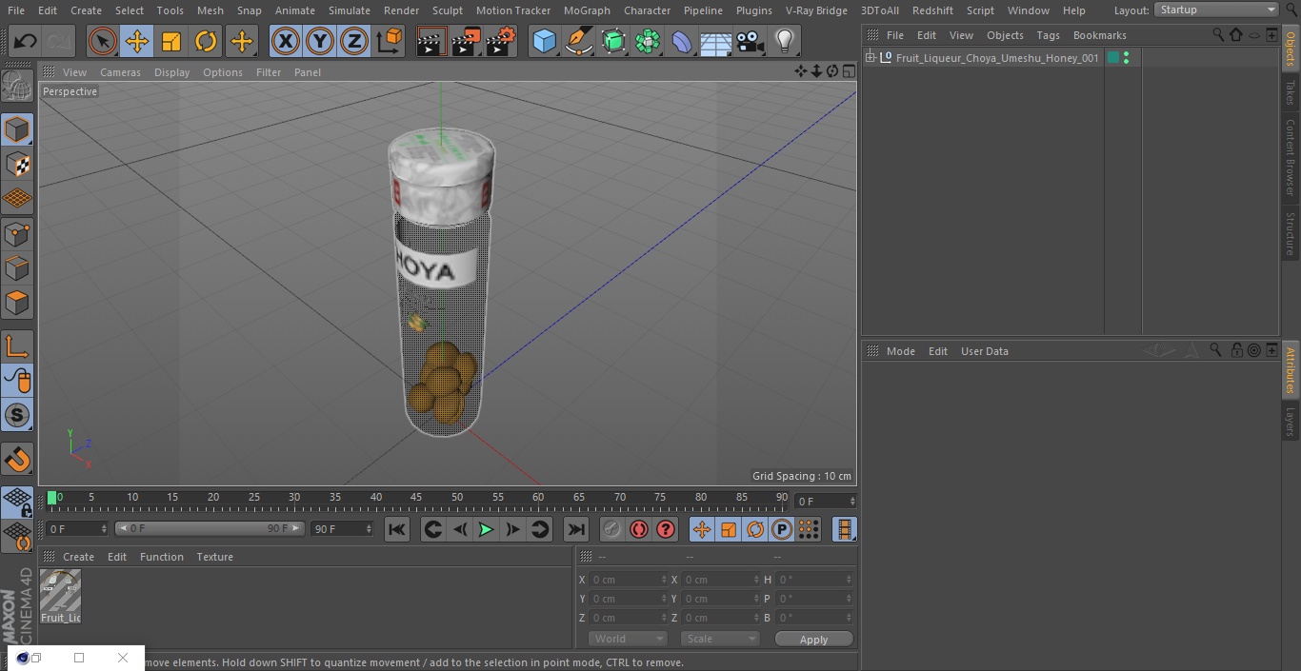Expand the Fruit_Liqueur_Choya_Umeshu_Honey_001 object tree
Viewport: 1301px width, 671px height.
870,58
